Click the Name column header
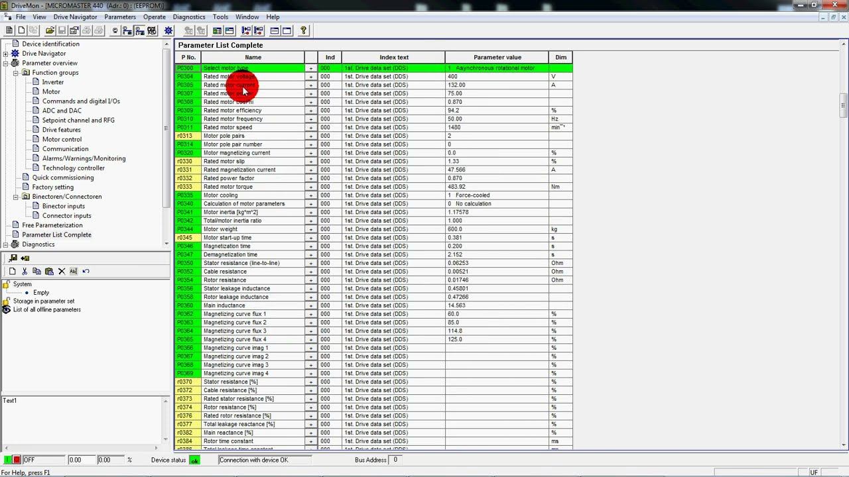Screen dimensions: 849x477 (x=253, y=58)
